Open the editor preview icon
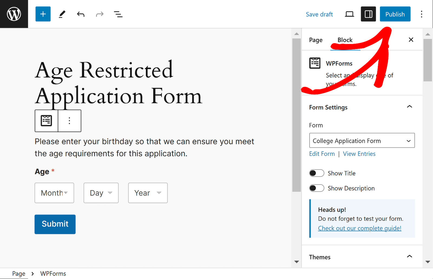 coord(349,14)
